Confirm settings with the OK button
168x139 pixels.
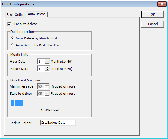pos(152,14)
